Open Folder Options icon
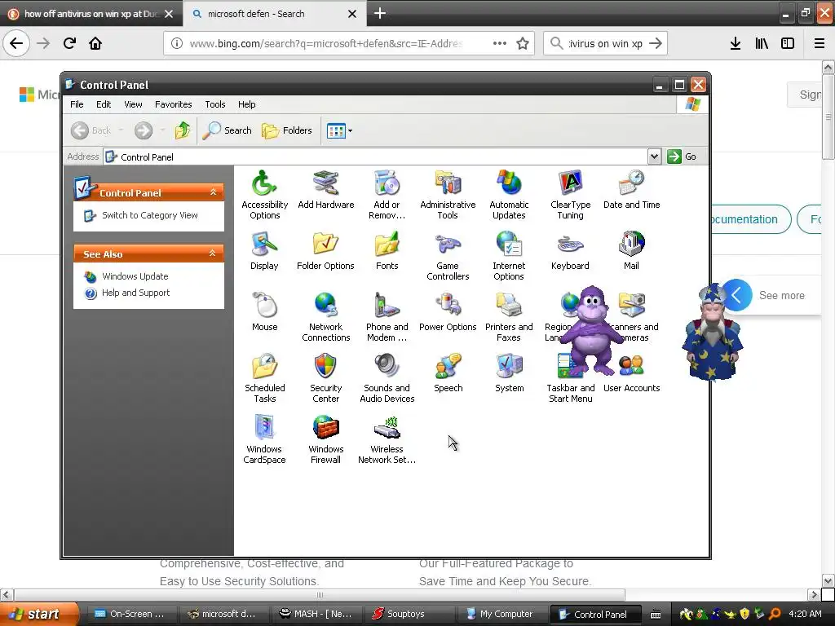This screenshot has width=835, height=626. (326, 251)
